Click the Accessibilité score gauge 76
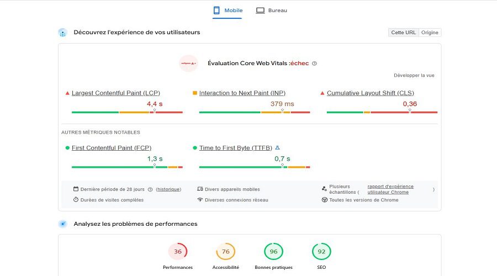497x276 pixels. 225,252
